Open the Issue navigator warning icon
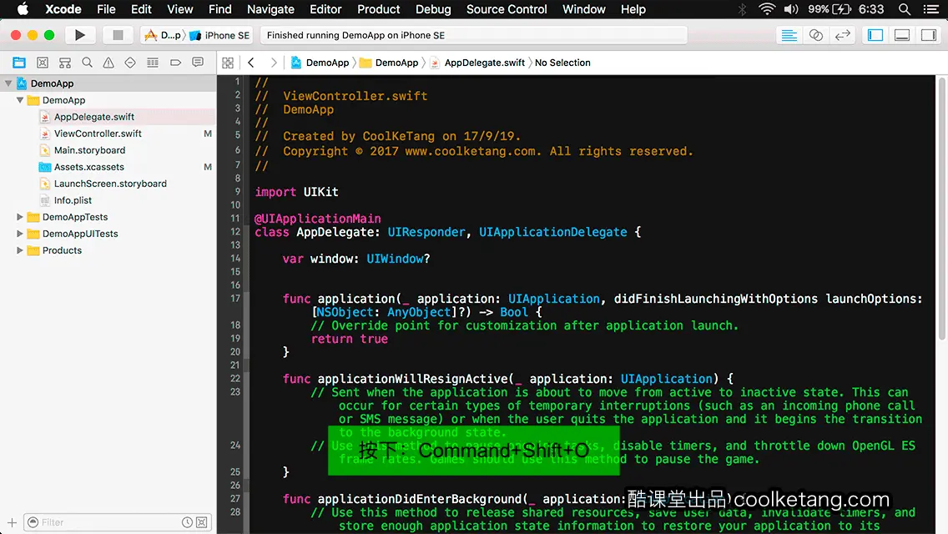Screen dimensions: 948x534 (x=108, y=63)
